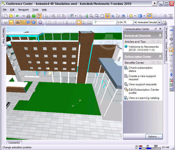Screen dimensions: 175x150
Task: Select the Turntable navigation tool
Action: (x=123, y=16)
